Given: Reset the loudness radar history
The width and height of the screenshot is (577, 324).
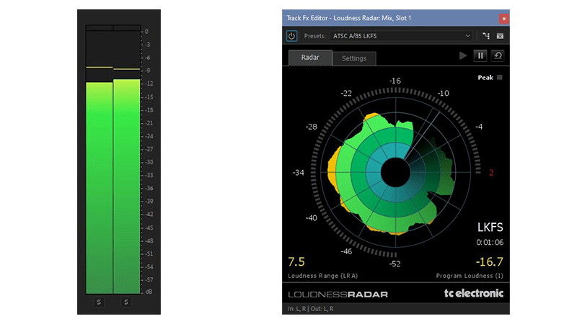Looking at the screenshot, I should click(498, 56).
